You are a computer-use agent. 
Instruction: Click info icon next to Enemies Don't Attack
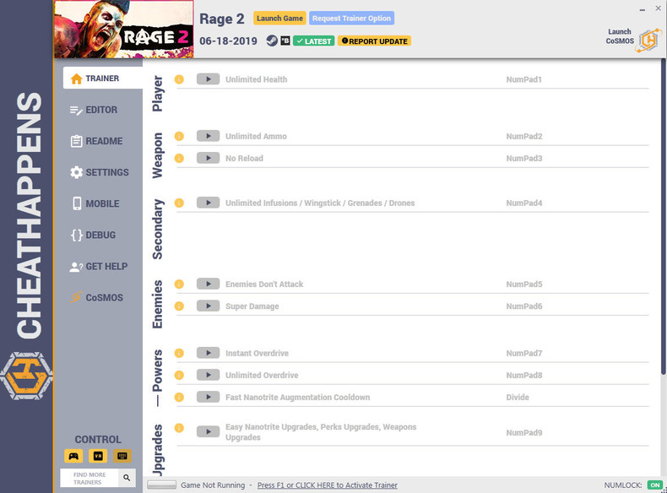[179, 284]
